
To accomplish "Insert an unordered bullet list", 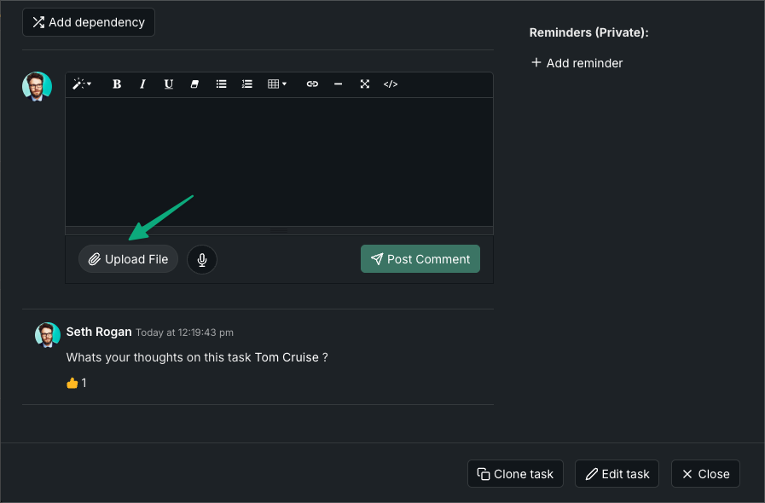I will pyautogui.click(x=221, y=84).
